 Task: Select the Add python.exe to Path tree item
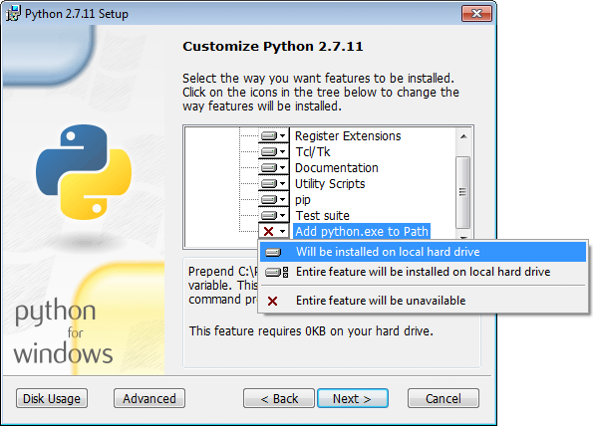point(362,231)
